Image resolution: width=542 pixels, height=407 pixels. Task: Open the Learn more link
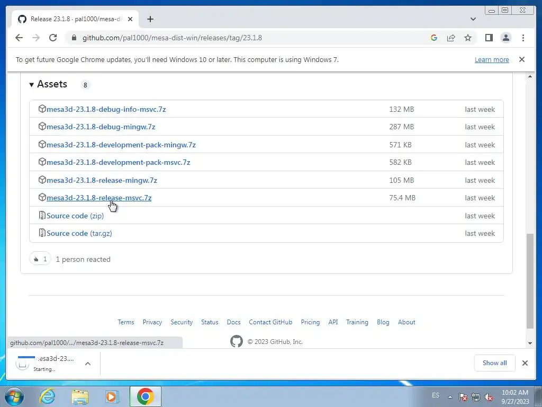tap(492, 59)
